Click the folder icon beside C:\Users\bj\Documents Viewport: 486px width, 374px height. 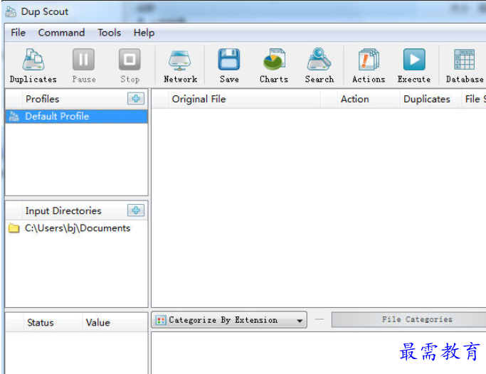[x=14, y=228]
